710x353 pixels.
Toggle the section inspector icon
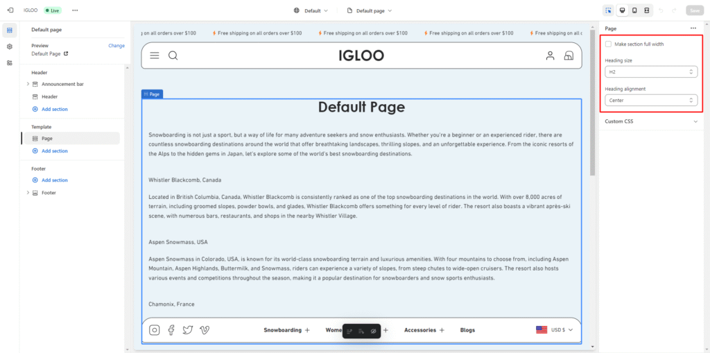(608, 10)
